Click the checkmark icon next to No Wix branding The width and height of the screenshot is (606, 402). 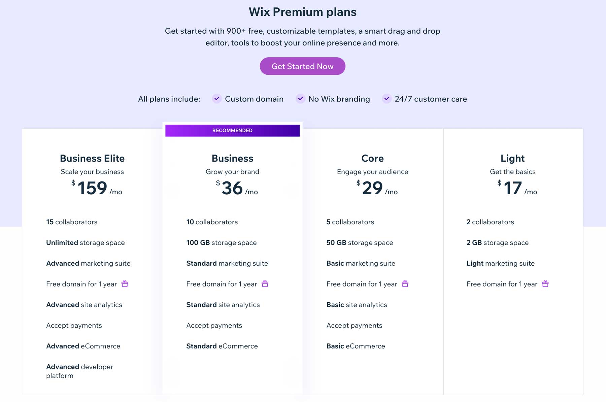tap(300, 99)
